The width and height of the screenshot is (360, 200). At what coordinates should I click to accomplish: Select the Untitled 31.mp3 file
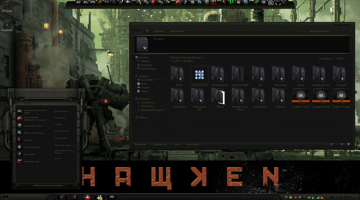(341, 98)
